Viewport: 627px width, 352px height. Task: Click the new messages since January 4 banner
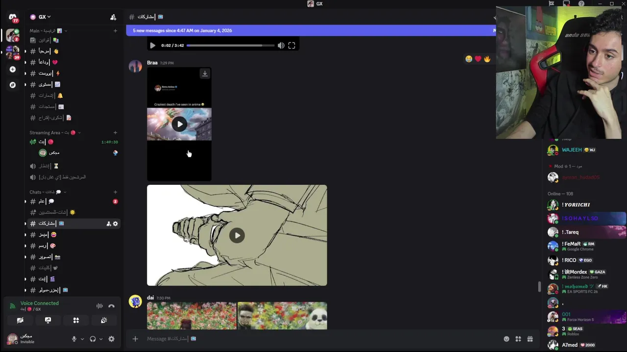311,30
